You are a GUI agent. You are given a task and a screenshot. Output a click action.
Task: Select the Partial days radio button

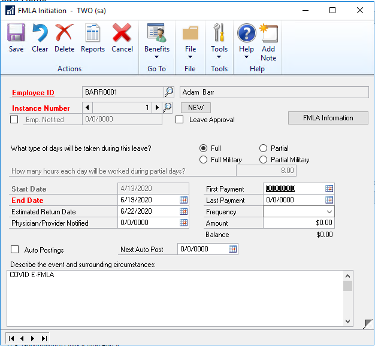[x=263, y=148]
